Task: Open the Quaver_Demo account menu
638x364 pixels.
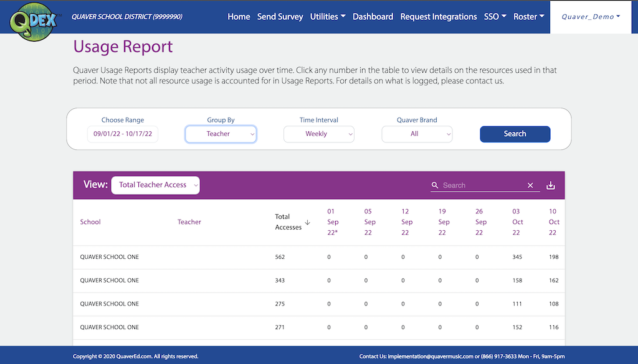Action: 591,17
